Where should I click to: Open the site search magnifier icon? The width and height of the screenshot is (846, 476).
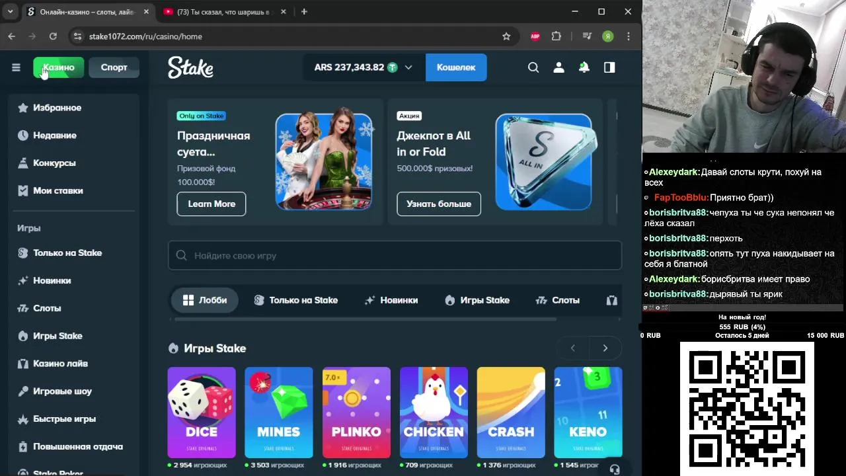click(533, 67)
